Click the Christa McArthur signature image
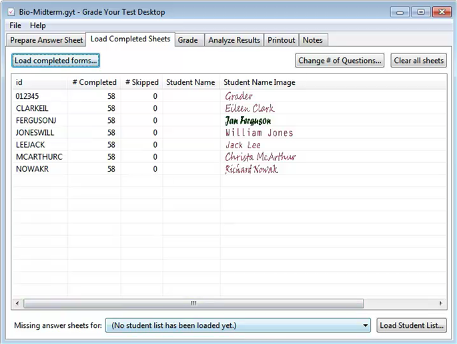This screenshot has height=344, width=457. tap(260, 157)
